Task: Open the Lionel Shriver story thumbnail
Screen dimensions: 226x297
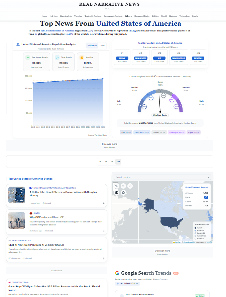Action: [17, 195]
